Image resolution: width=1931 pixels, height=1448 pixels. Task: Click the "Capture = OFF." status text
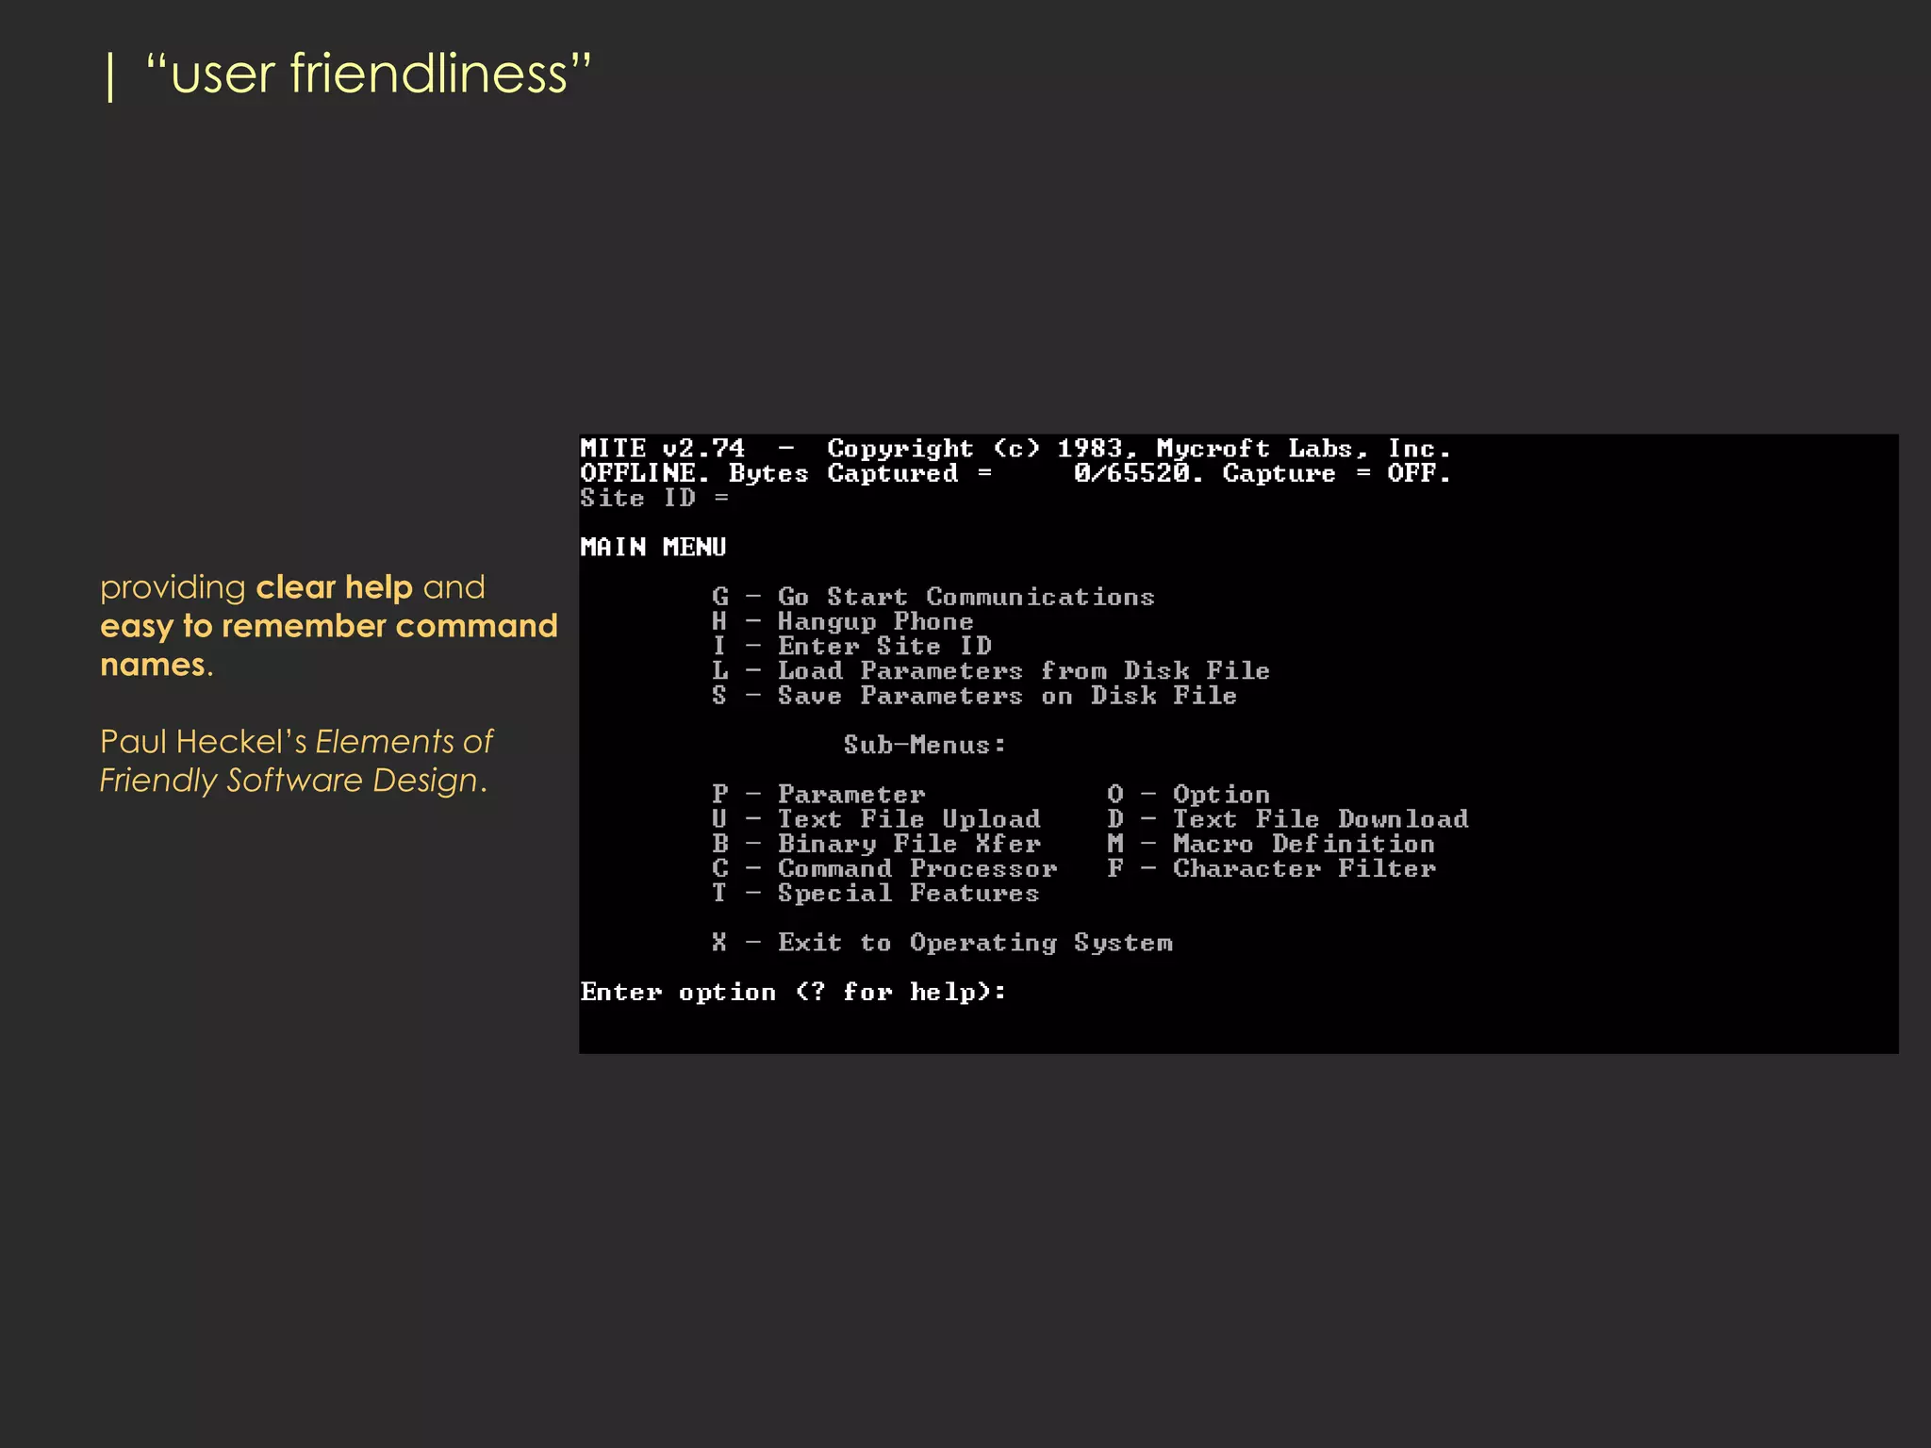click(1337, 473)
